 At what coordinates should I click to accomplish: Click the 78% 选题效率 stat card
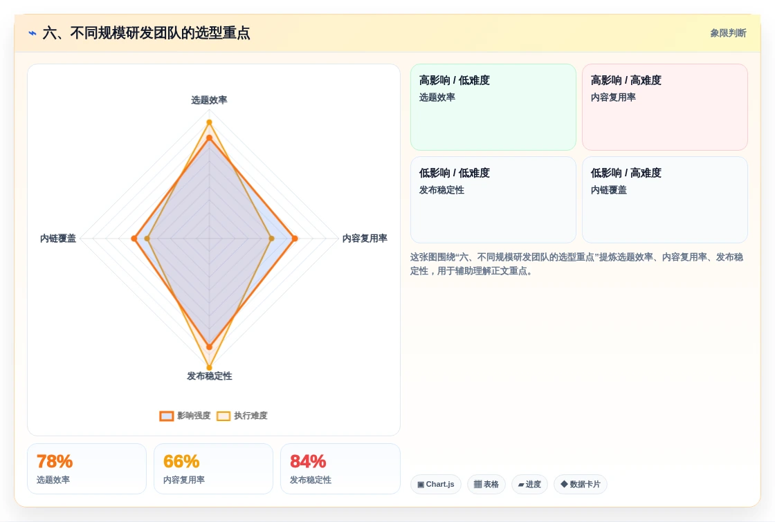point(87,469)
